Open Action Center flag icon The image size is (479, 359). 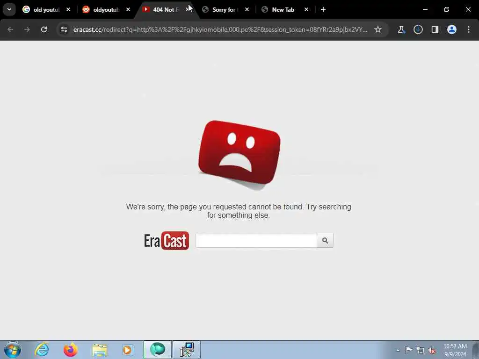click(x=409, y=350)
